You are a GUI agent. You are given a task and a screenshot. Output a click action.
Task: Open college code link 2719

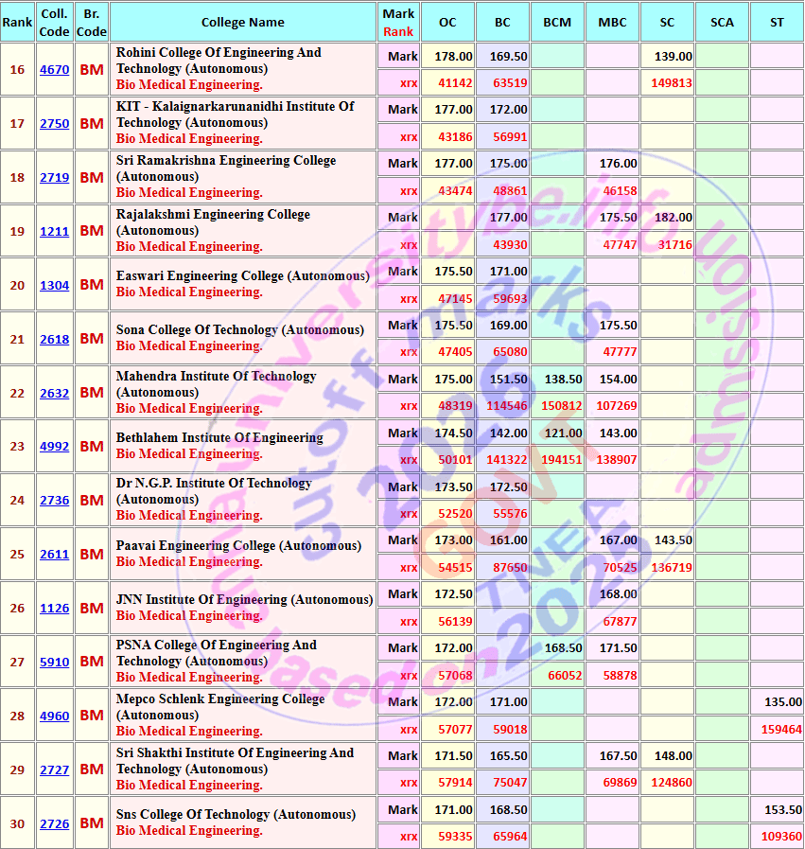(x=55, y=178)
